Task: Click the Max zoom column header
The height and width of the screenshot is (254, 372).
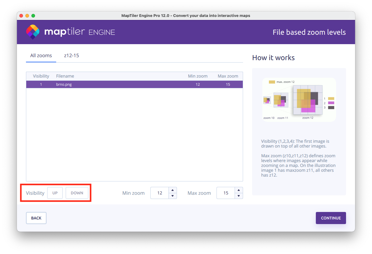Action: (x=228, y=76)
